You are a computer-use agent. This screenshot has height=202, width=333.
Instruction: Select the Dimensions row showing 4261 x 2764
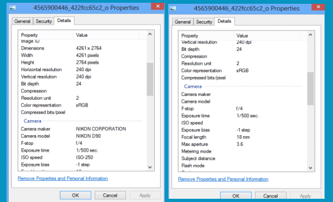point(82,48)
